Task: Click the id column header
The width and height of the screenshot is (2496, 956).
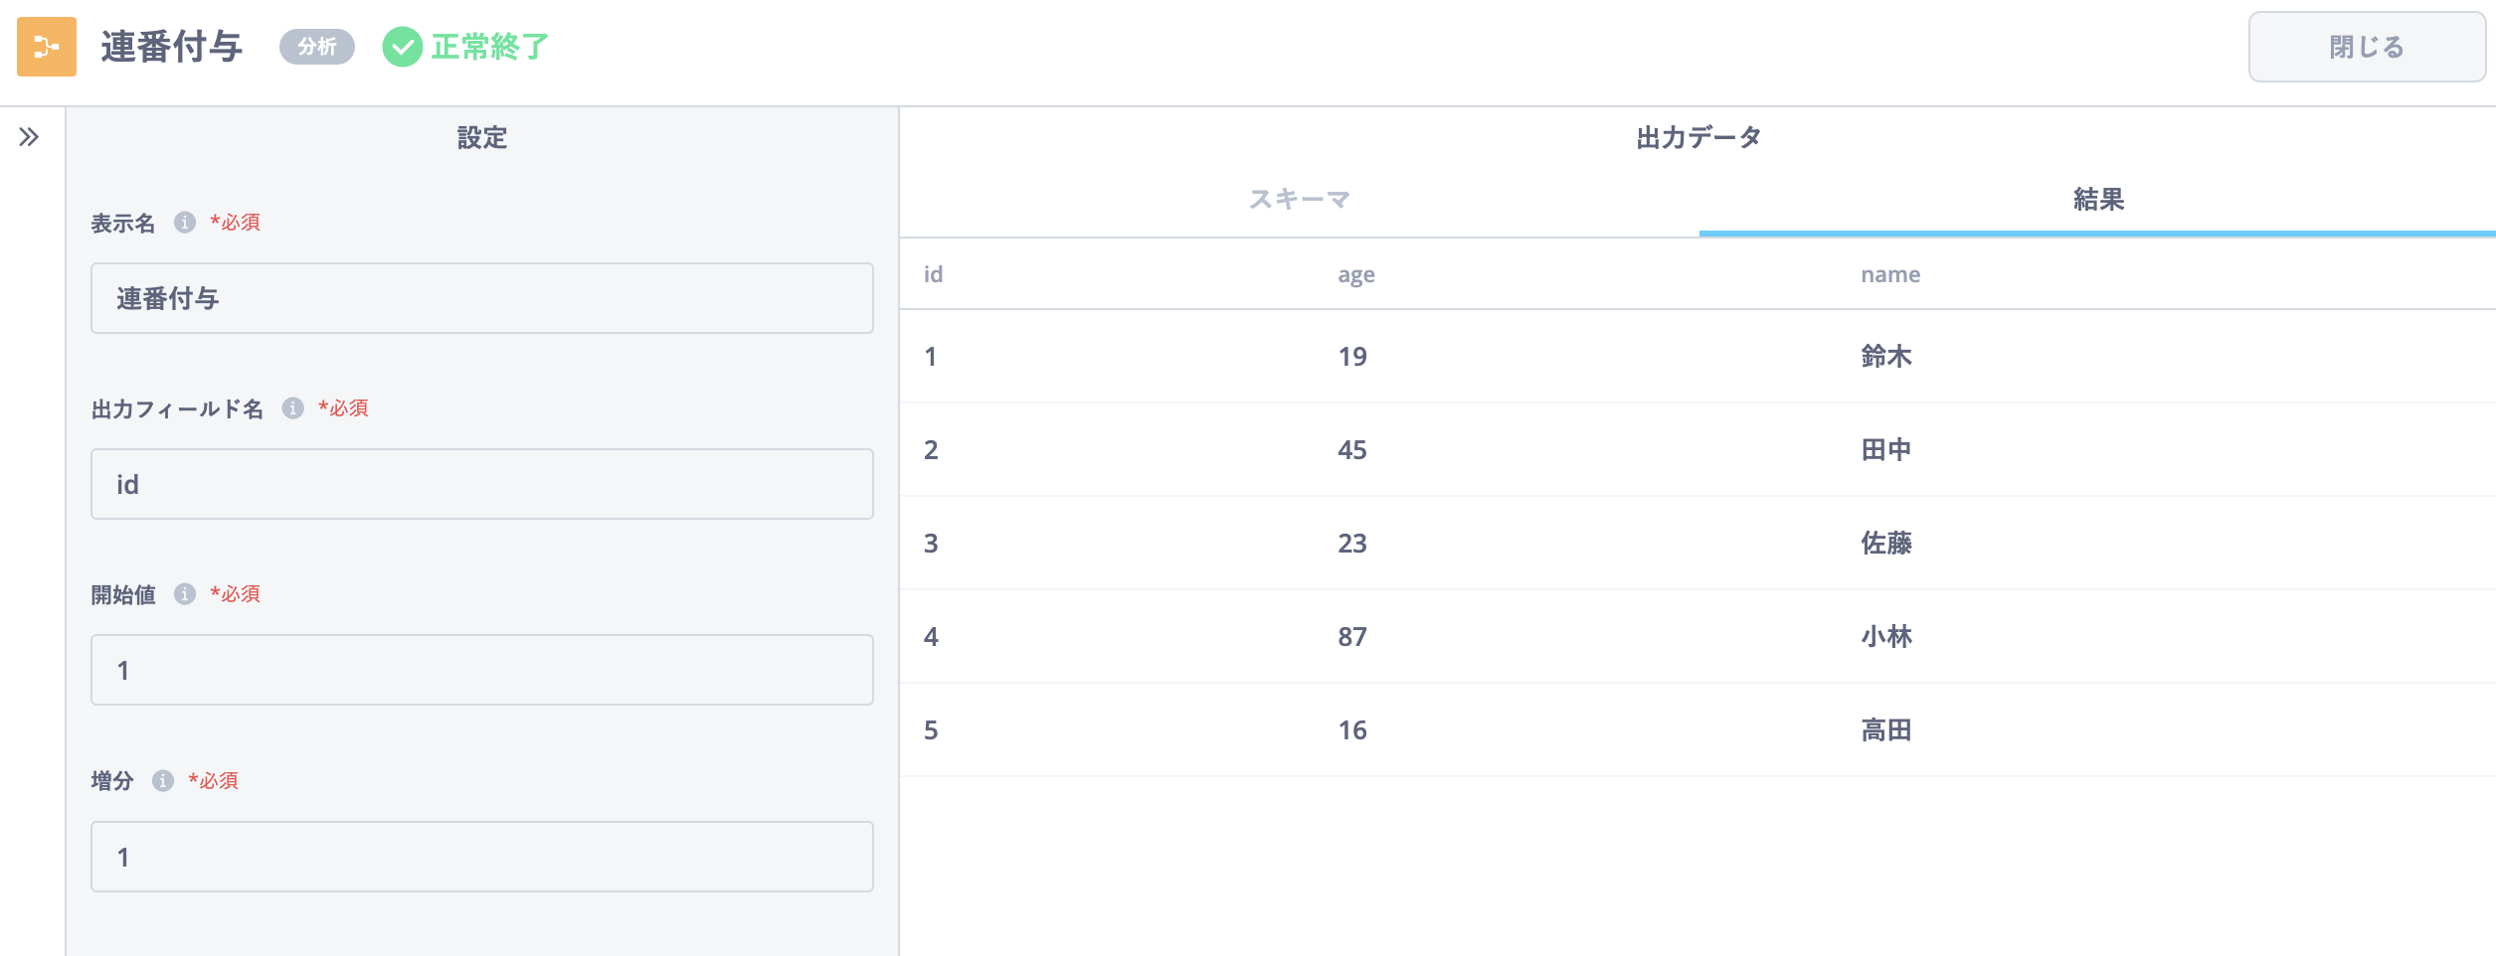Action: pos(933,274)
